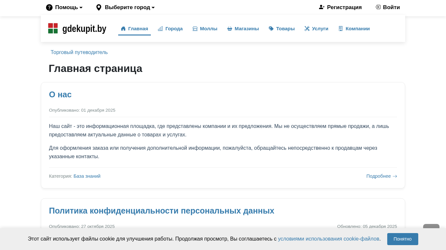Click the office building icon beside Компании
Screen dimensions: 446x250
[x=341, y=29]
